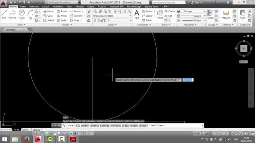Click the Array tool
The image size is (255, 143).
click(x=75, y=20)
